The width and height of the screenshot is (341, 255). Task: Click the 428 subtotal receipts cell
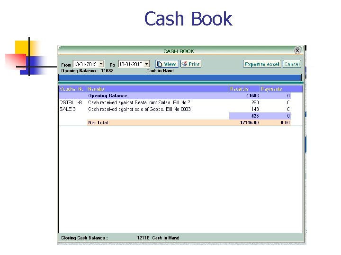[244, 116]
